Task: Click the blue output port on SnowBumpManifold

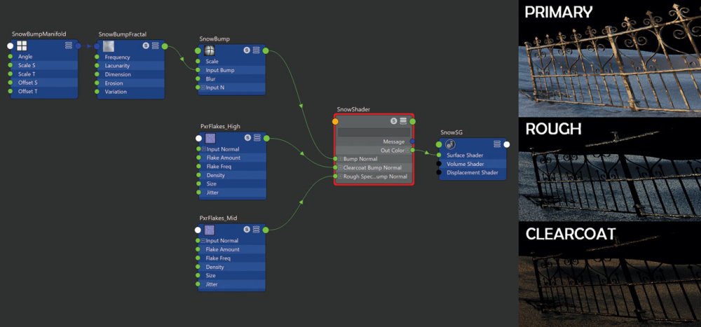Action: click(x=79, y=46)
